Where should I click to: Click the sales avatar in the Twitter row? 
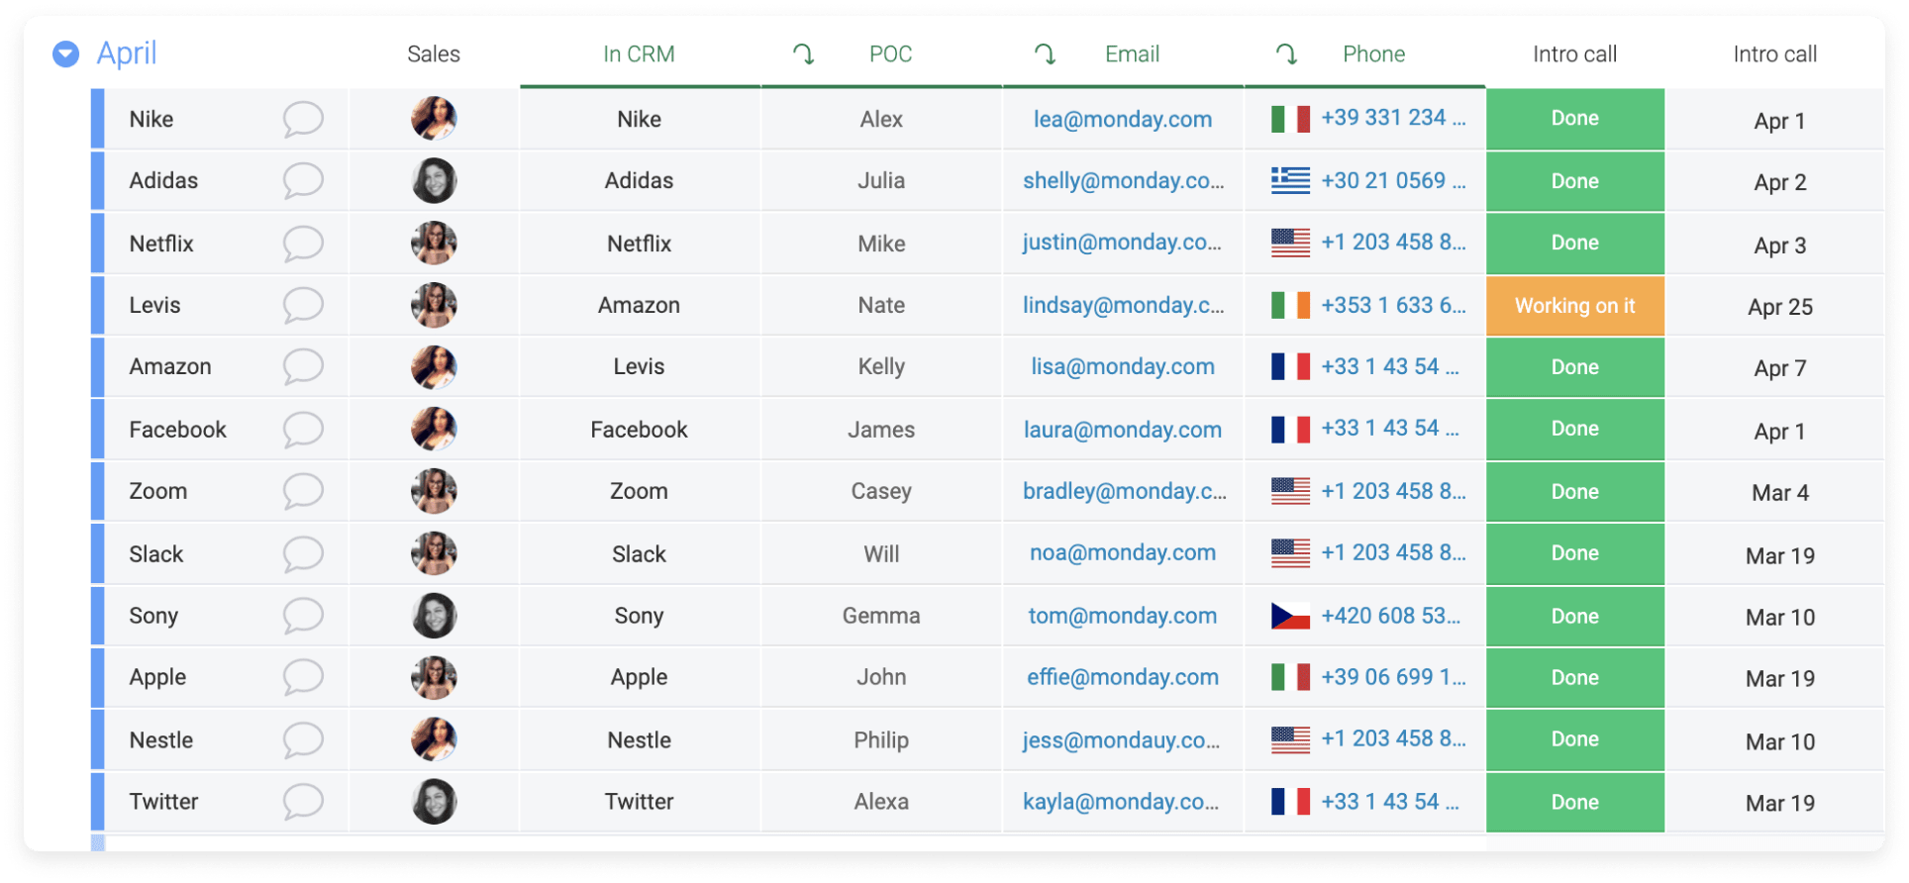pyautogui.click(x=434, y=802)
